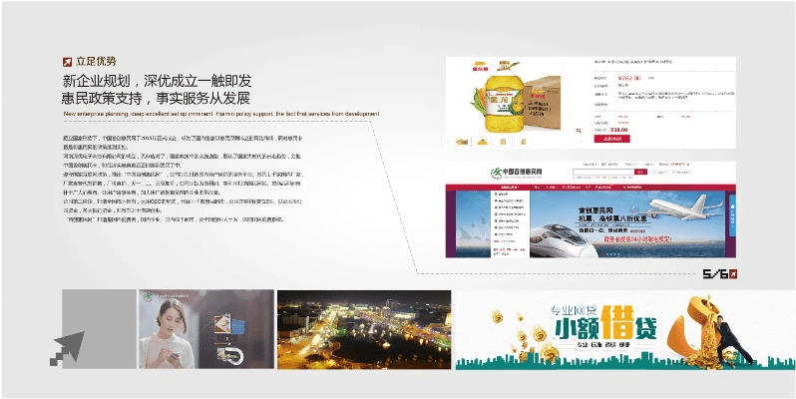Click the red arrow icon beside 立足优势
Viewport: 796px width, 399px height.
point(67,62)
